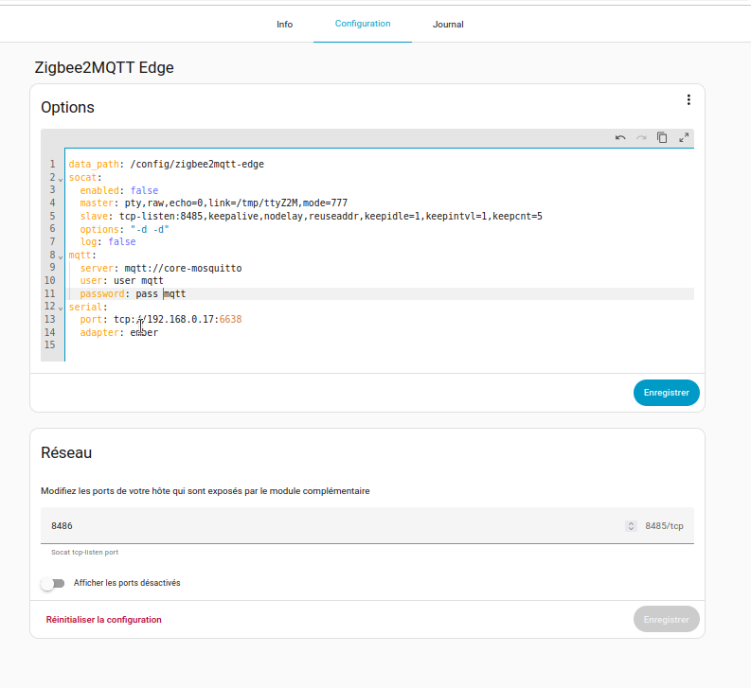Click the log: false line
Screen dimensions: 751x688
coord(108,241)
